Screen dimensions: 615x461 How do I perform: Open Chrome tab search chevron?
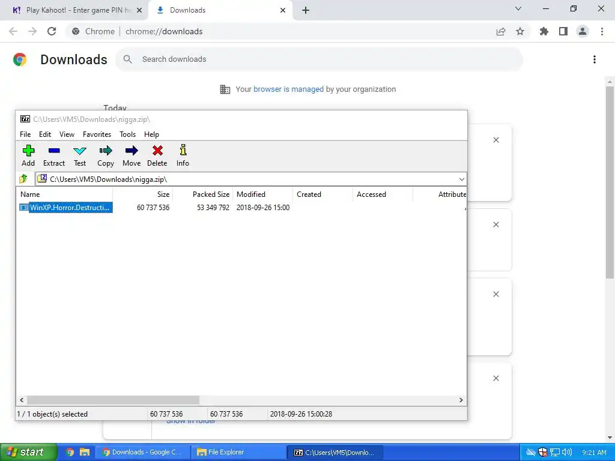[x=518, y=8]
